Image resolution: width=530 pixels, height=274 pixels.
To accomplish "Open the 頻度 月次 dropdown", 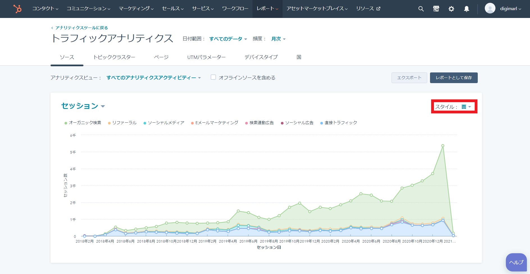I will [x=278, y=39].
